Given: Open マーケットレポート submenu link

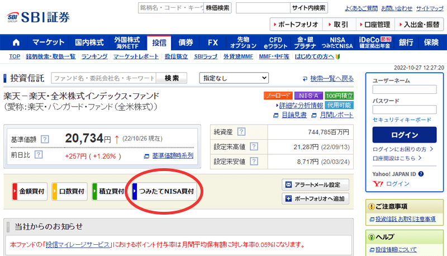Looking at the screenshot, I should point(136,56).
